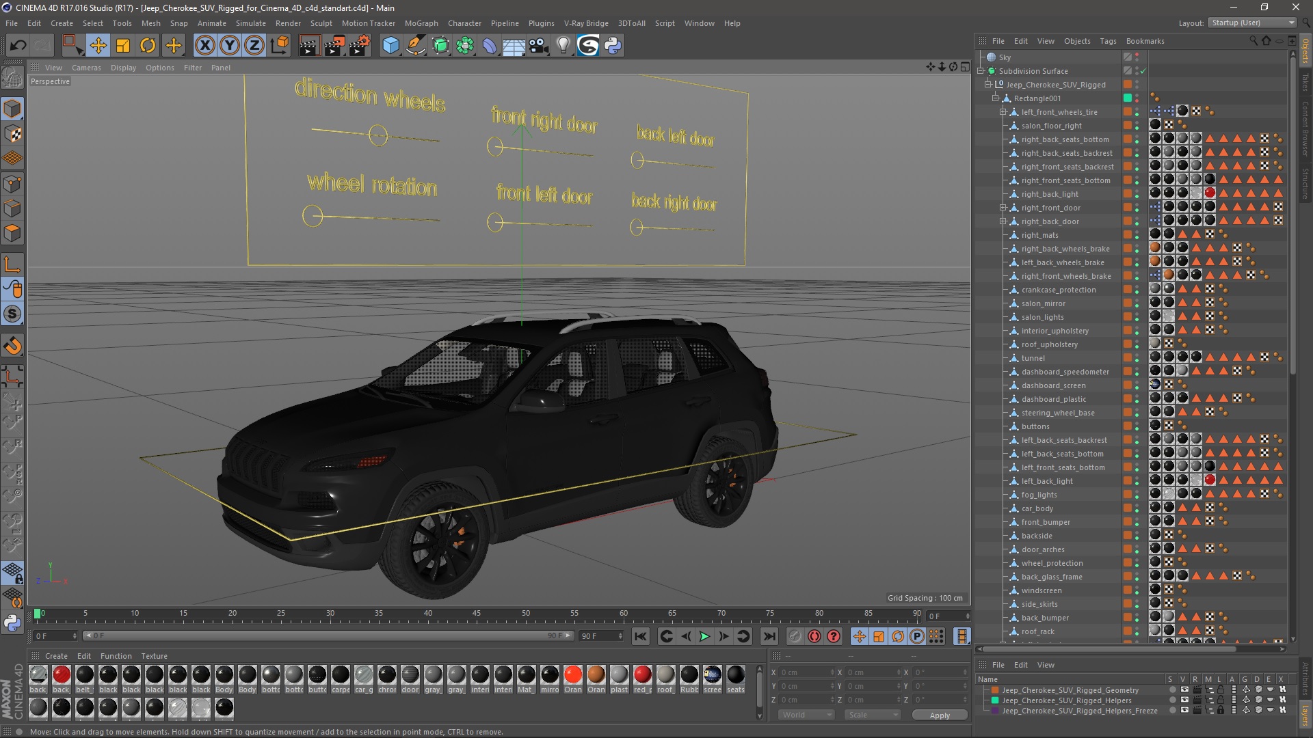The image size is (1313, 738).
Task: Open the Cameras viewport menu
Action: click(x=86, y=68)
